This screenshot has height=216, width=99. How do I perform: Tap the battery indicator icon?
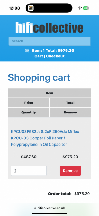[x=86, y=8]
